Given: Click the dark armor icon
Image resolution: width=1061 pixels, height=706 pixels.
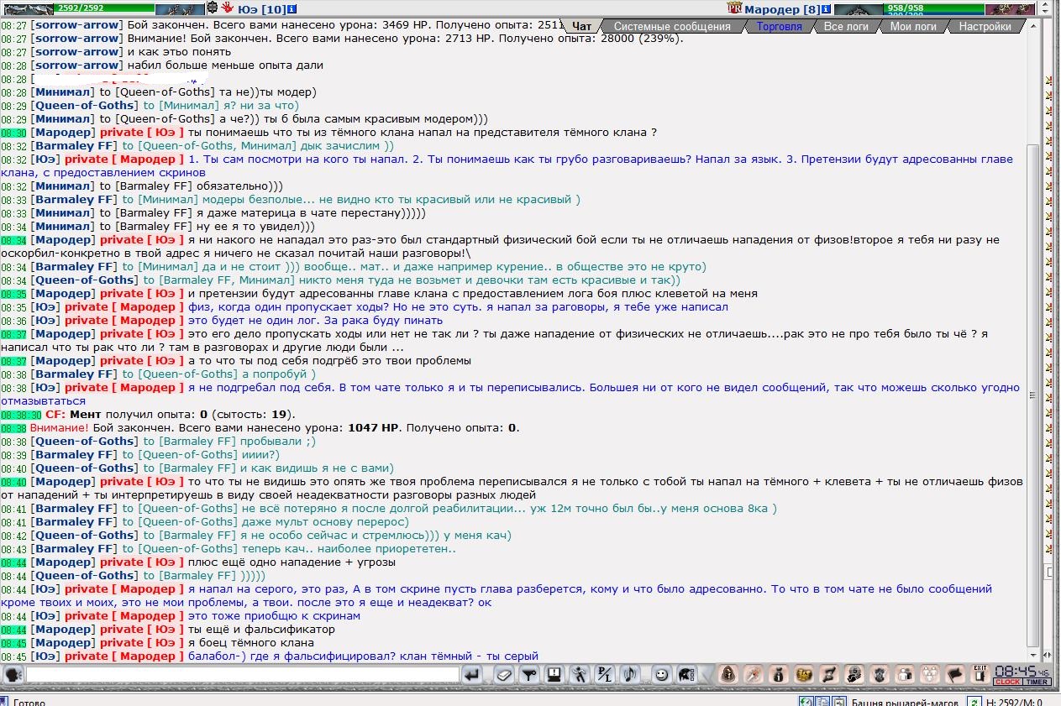Looking at the screenshot, I should [880, 675].
